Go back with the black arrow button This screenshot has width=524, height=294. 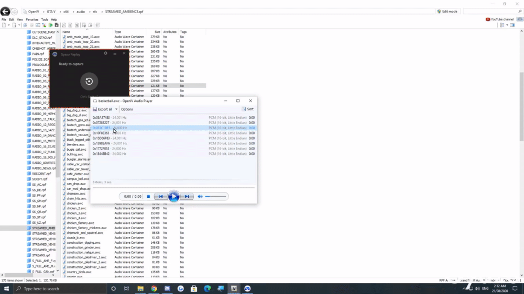(x=5, y=12)
